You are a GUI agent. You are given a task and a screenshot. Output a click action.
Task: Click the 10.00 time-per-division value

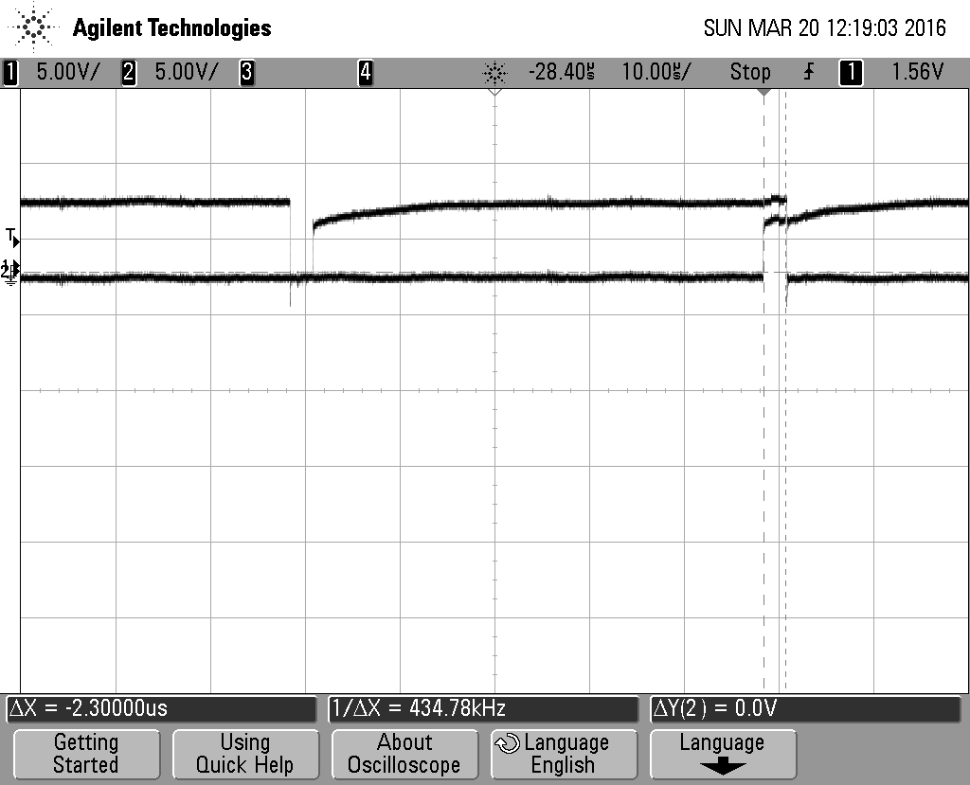coord(656,72)
